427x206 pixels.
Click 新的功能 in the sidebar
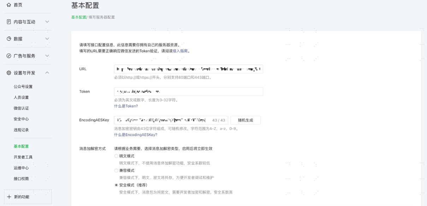(22, 197)
